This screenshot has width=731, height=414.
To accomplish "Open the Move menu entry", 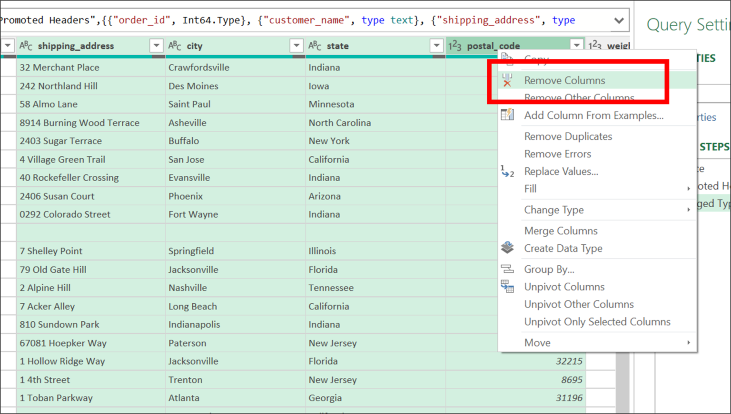I will [x=597, y=343].
